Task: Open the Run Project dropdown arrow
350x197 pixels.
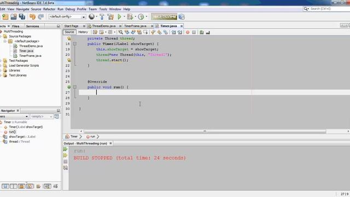Action: click(124, 16)
